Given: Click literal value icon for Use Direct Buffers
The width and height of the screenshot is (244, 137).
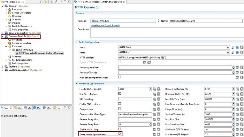Looking at the screenshot, I should [158, 94].
